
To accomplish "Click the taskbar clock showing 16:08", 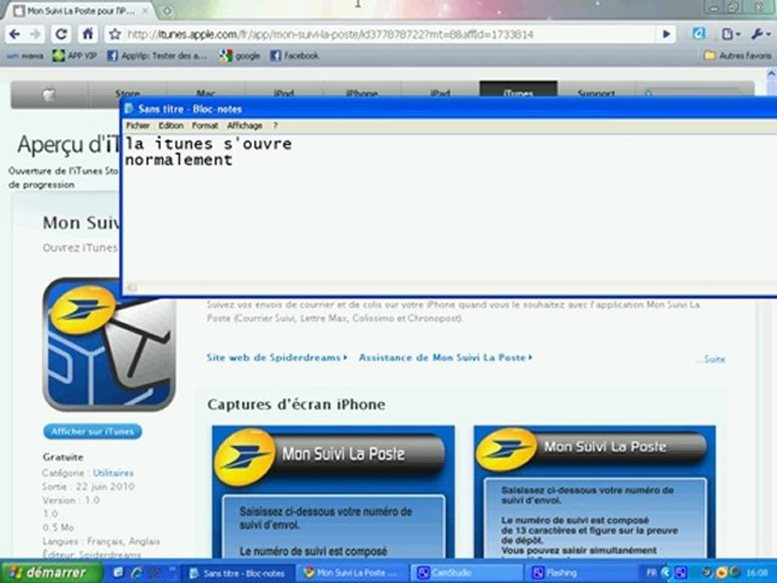I will 758,572.
